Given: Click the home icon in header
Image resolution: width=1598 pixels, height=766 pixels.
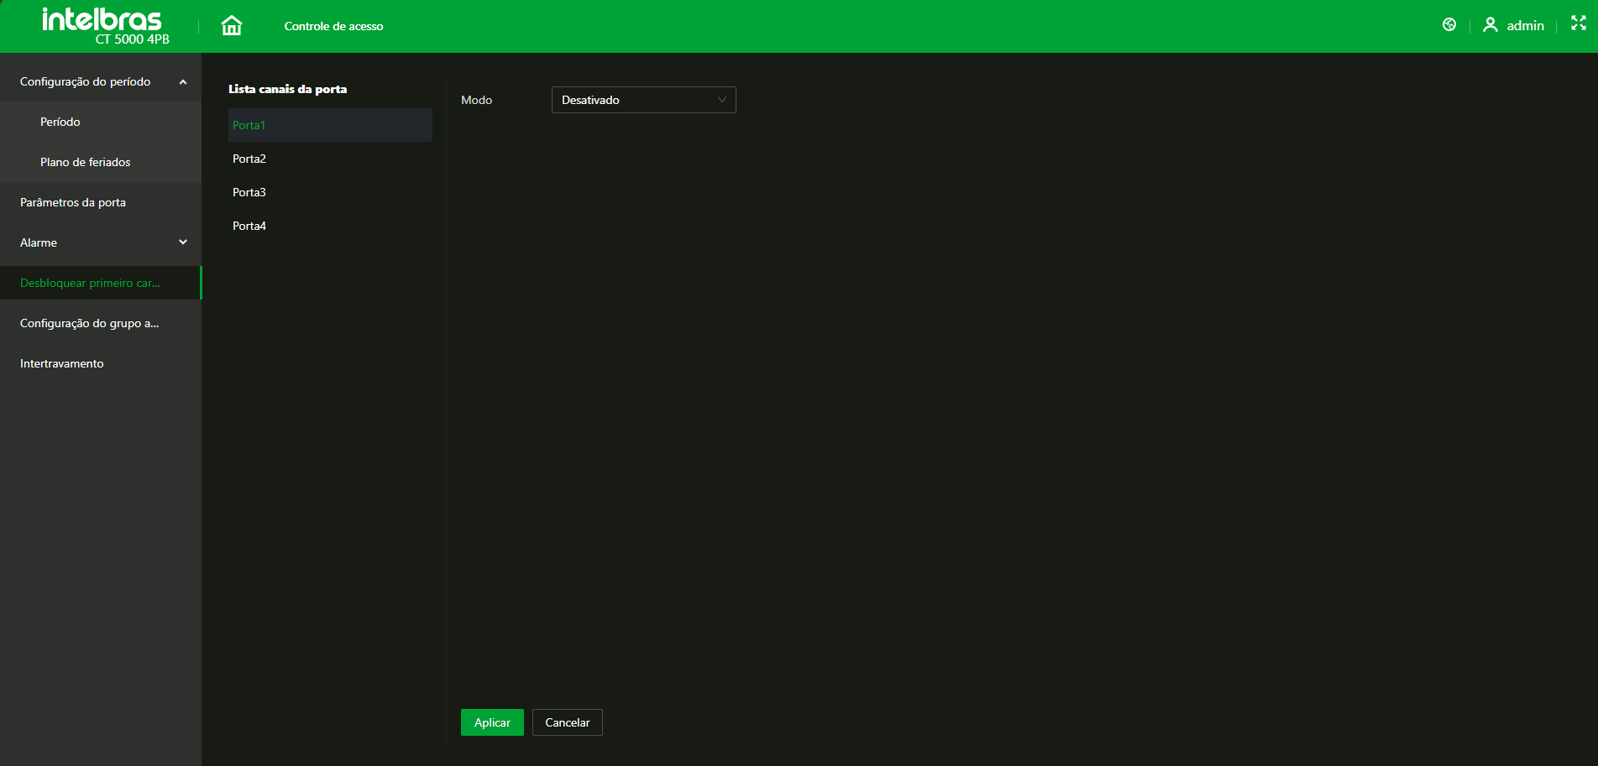Looking at the screenshot, I should [x=231, y=26].
